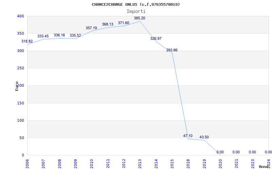
Task: Click the 2015 x-axis year label
Action: pos(172,164)
